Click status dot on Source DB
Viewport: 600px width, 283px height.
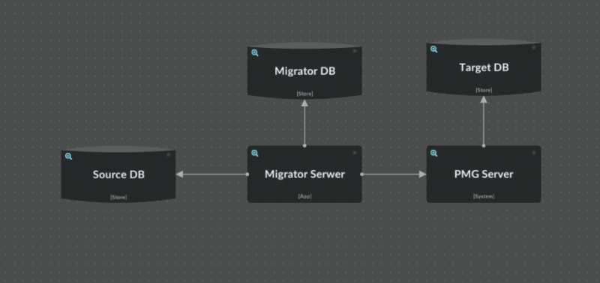(168, 154)
